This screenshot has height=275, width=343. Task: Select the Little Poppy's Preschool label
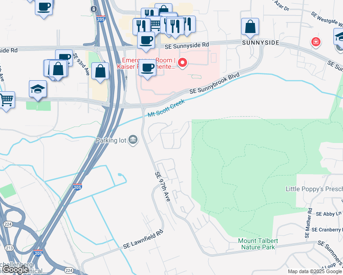(314, 189)
